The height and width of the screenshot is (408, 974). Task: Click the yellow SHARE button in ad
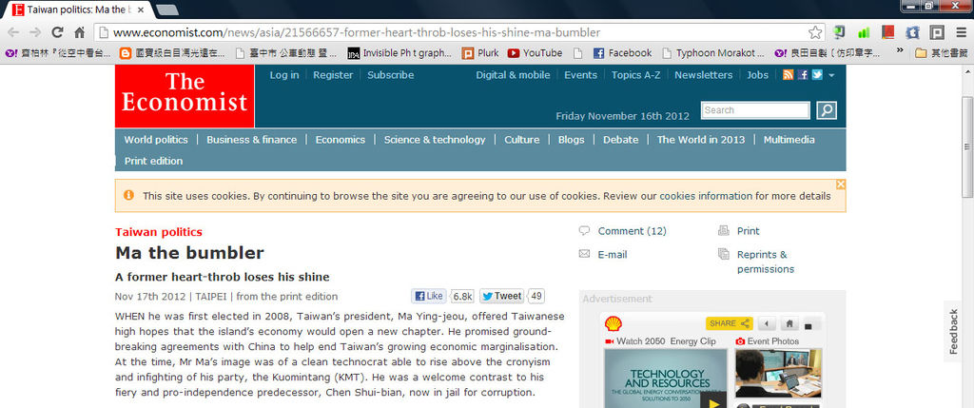tap(730, 323)
